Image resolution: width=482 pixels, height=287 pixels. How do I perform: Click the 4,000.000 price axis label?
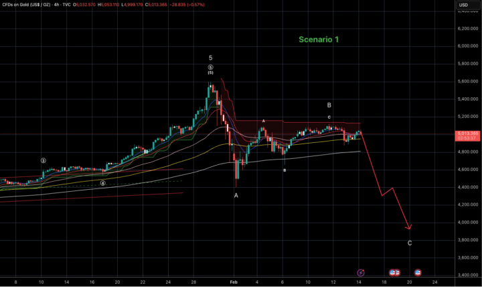click(467, 222)
